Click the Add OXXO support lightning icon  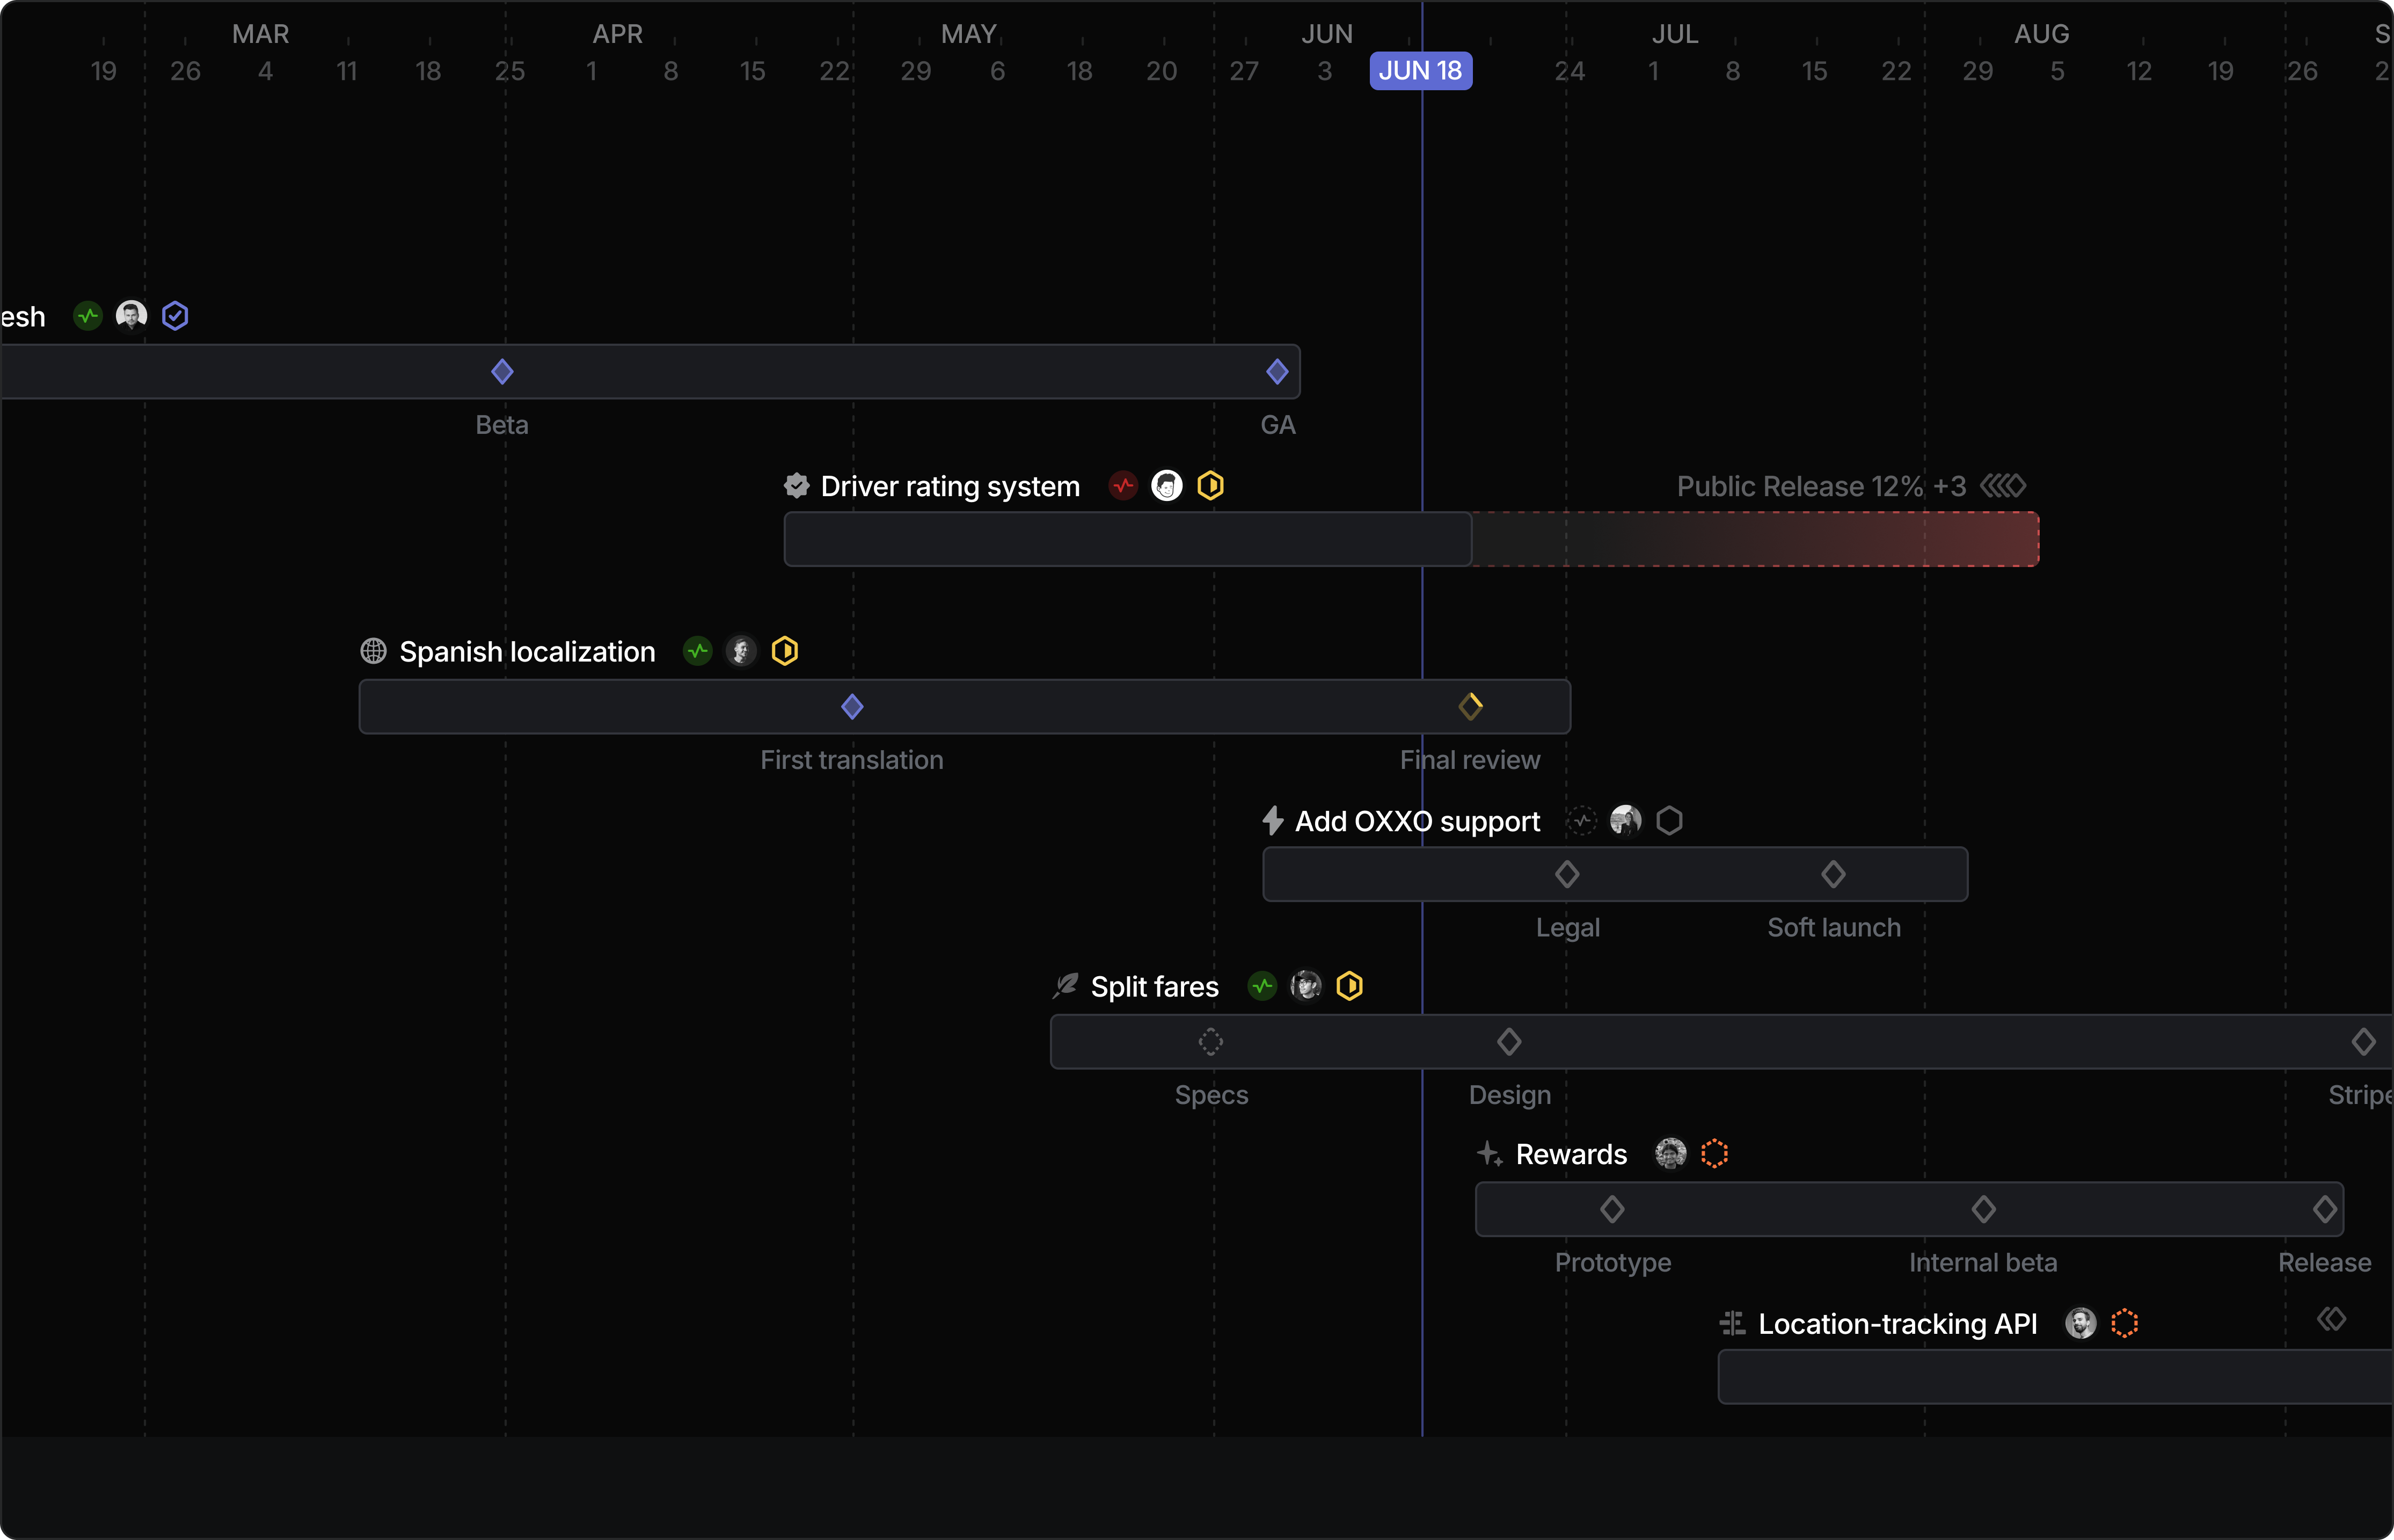(x=1273, y=821)
